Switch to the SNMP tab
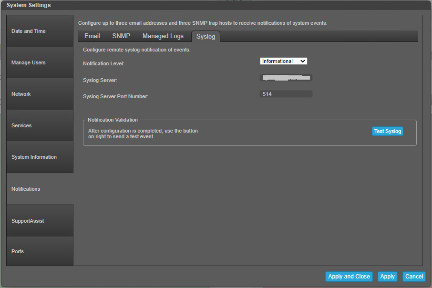432x288 pixels. 121,36
